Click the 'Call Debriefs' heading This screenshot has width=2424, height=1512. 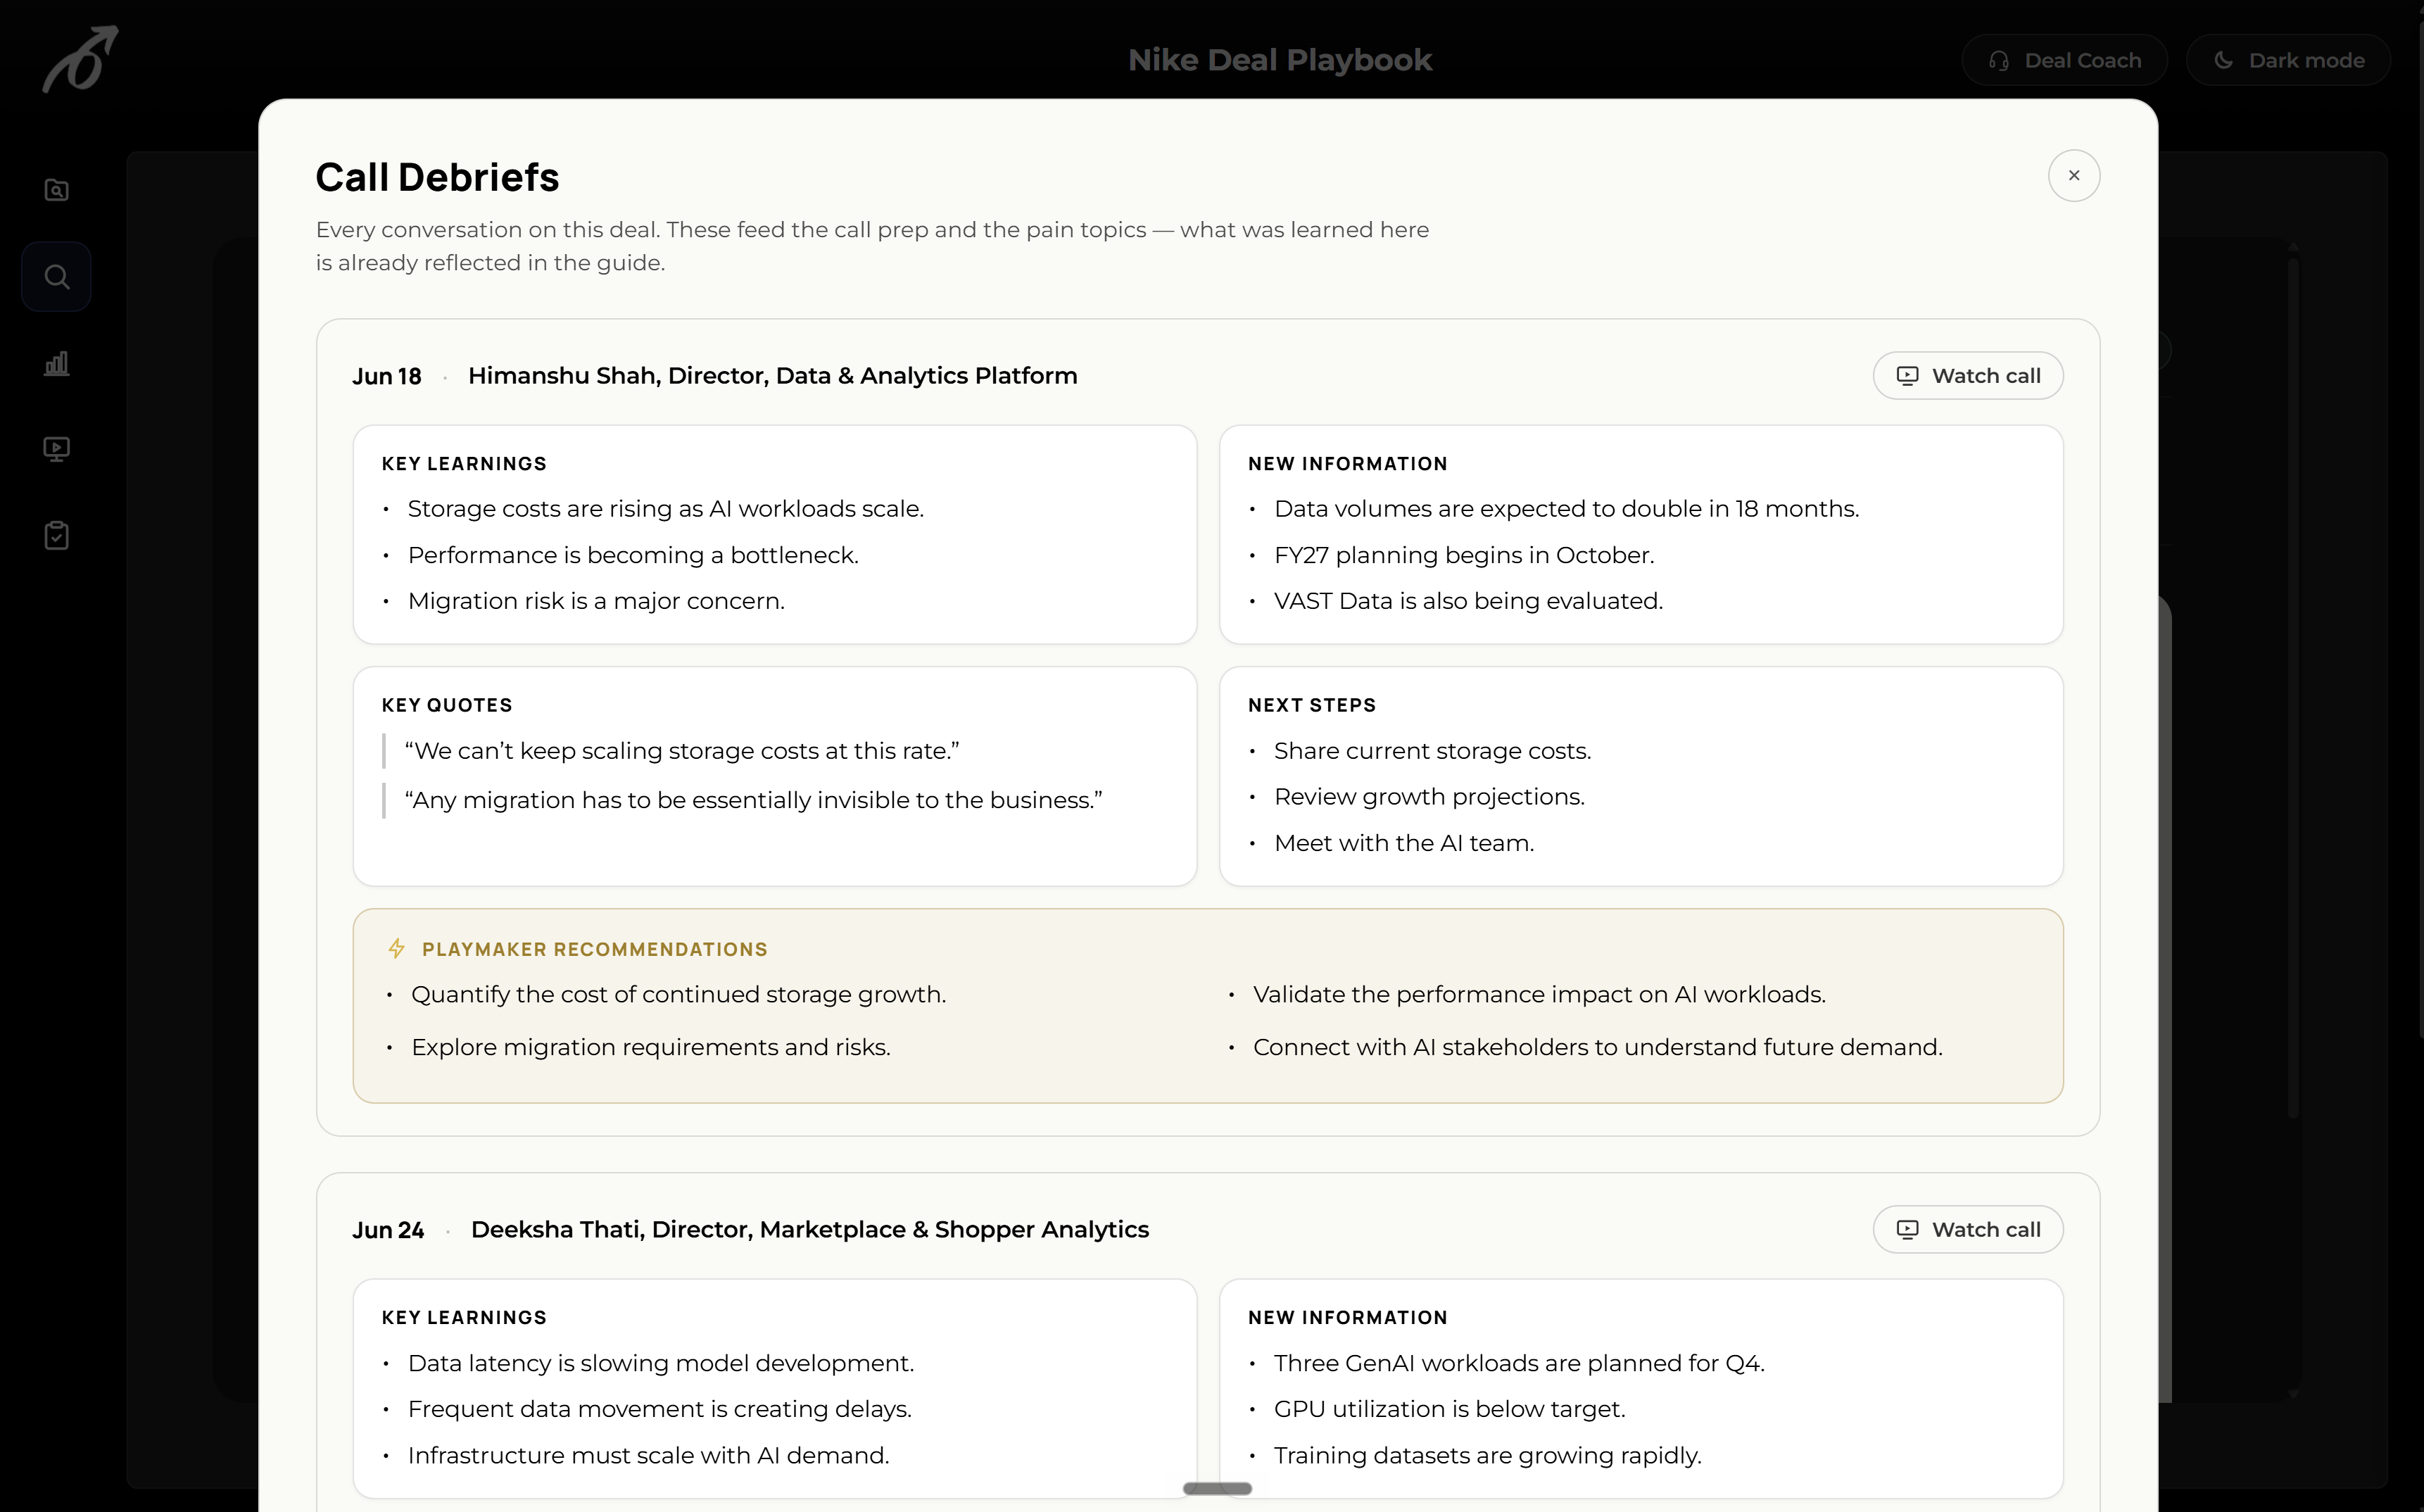tap(437, 177)
